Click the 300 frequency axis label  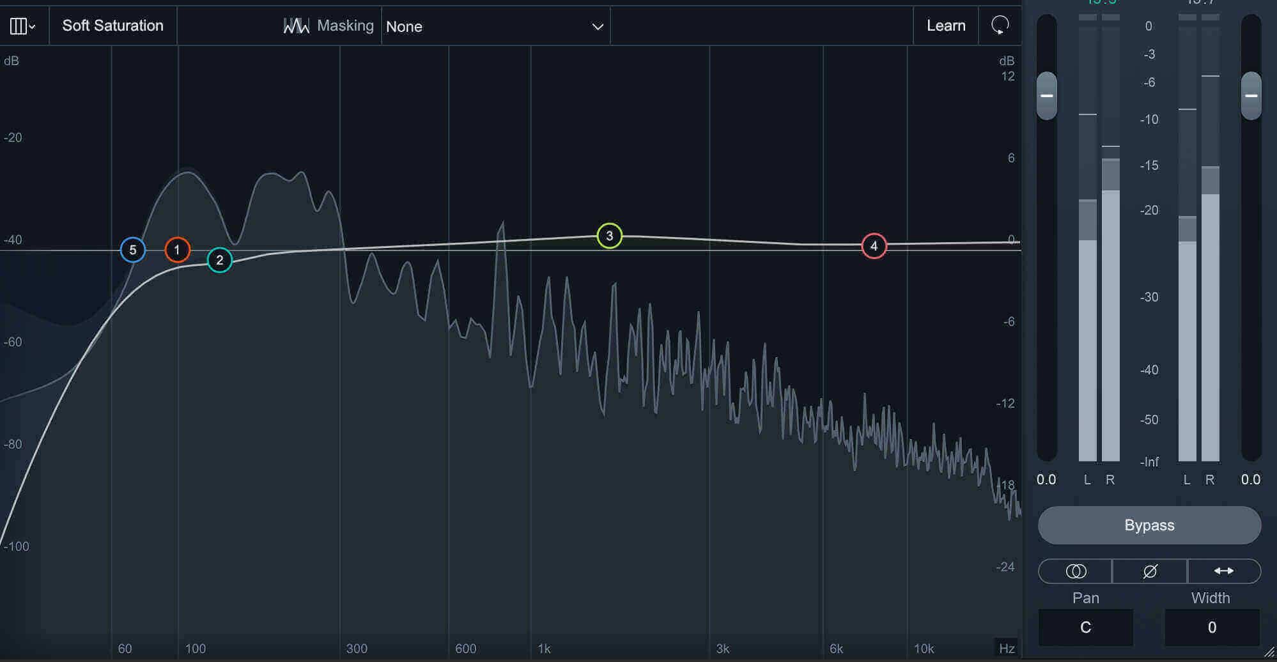(x=357, y=649)
